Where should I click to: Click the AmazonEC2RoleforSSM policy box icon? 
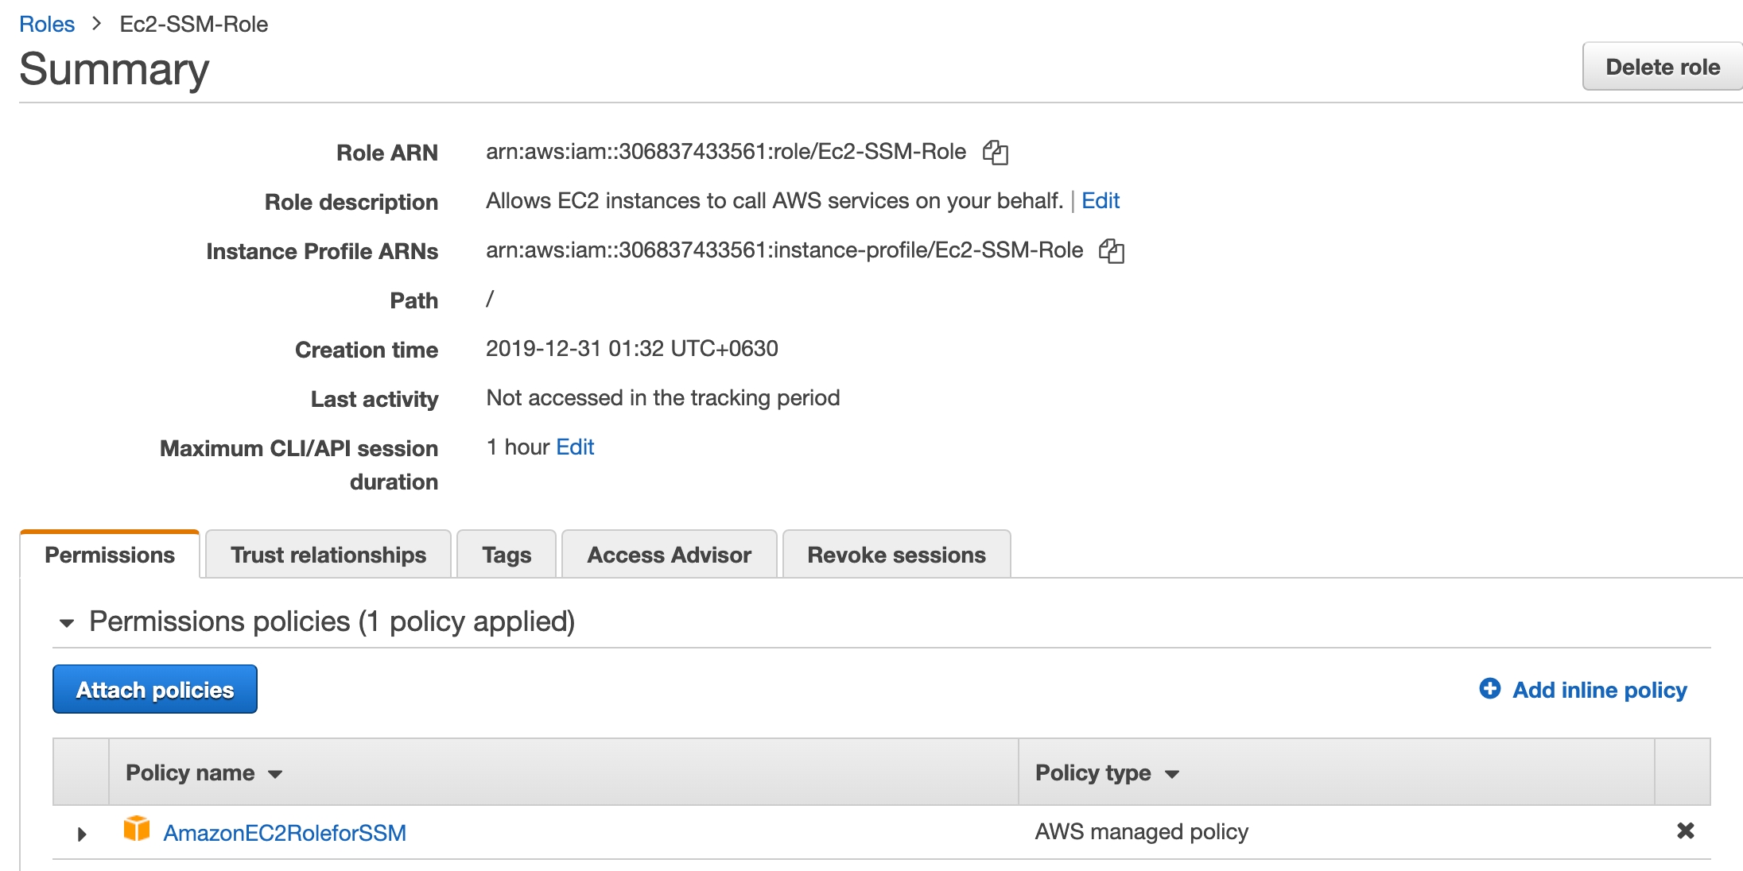137,829
